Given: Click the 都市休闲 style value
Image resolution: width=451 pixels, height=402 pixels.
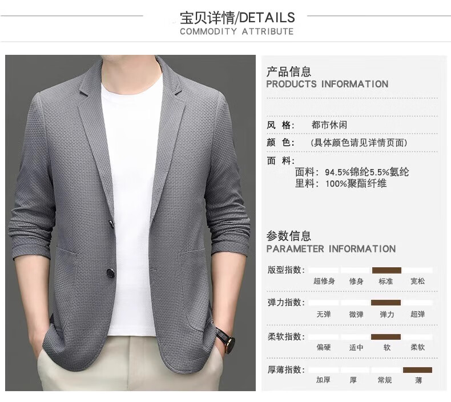Looking at the screenshot, I should click(329, 125).
